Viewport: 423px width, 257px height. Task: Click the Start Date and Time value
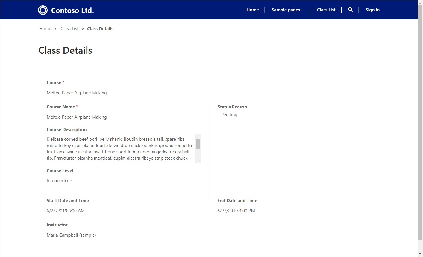(x=66, y=211)
